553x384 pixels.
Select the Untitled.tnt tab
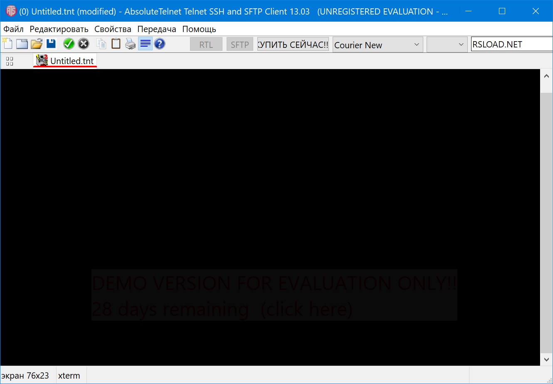[65, 61]
